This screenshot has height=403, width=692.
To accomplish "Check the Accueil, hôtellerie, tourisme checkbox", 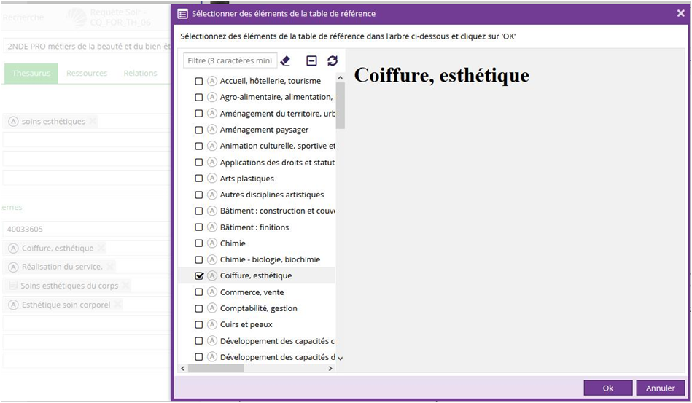I will [199, 81].
